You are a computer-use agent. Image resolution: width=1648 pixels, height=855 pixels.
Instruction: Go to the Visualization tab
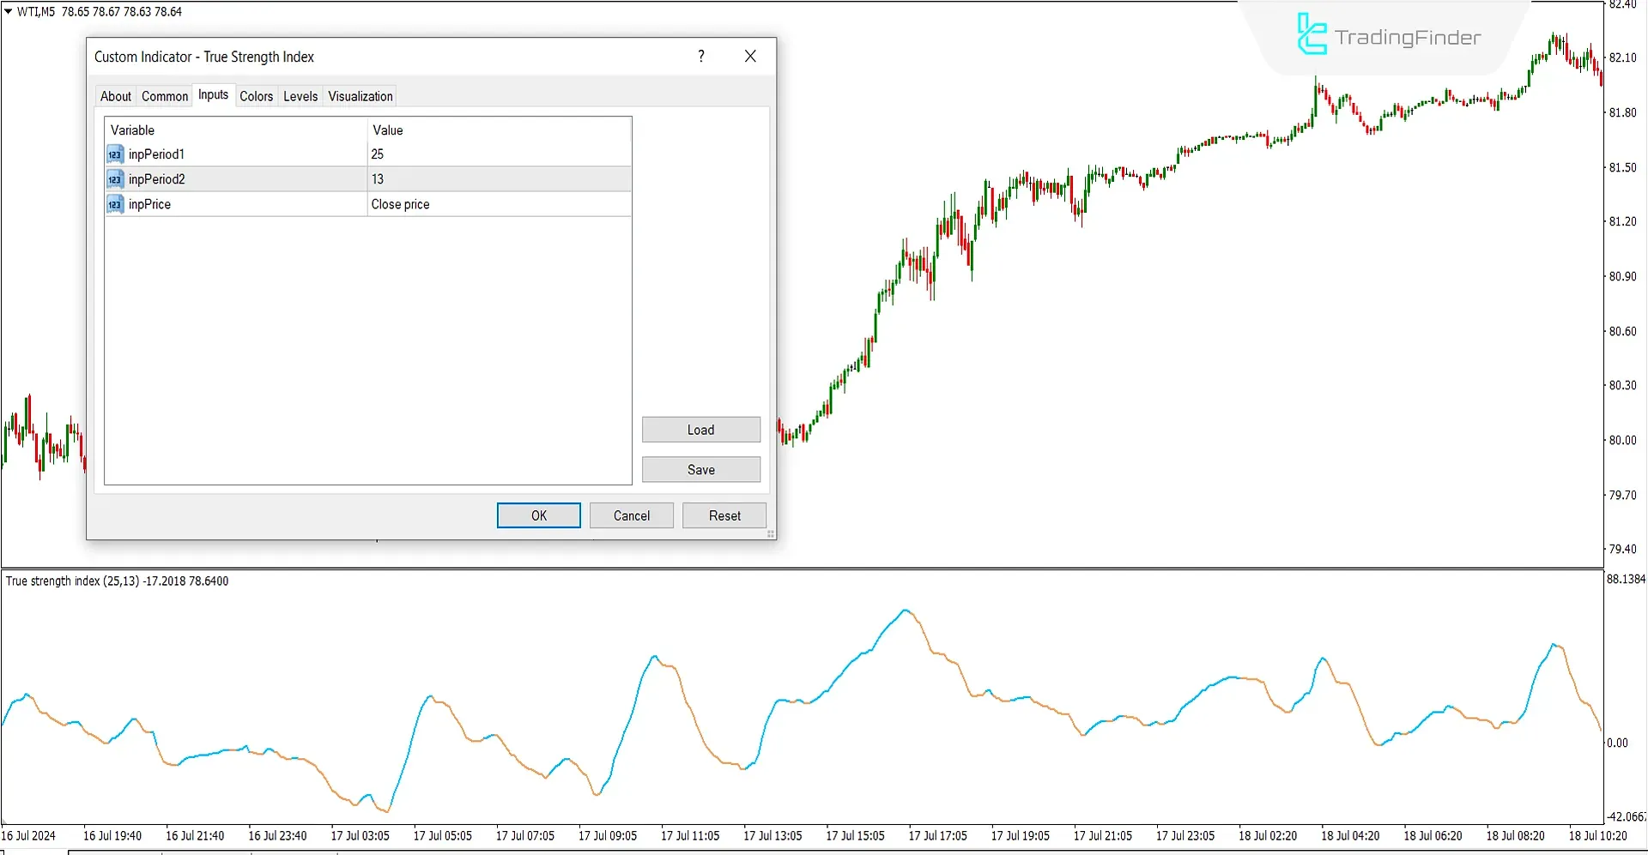point(360,96)
